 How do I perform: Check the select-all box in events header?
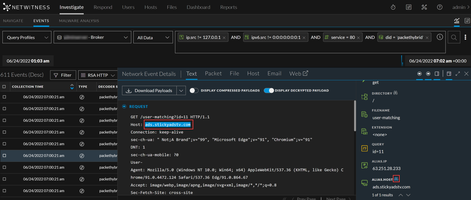coord(4,87)
